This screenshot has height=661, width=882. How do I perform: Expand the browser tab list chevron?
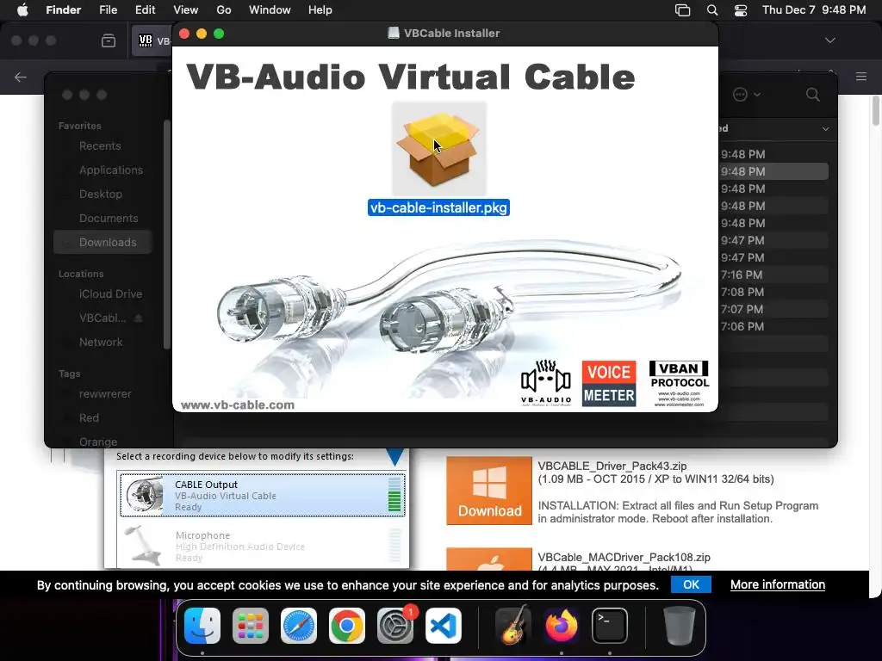coord(830,40)
